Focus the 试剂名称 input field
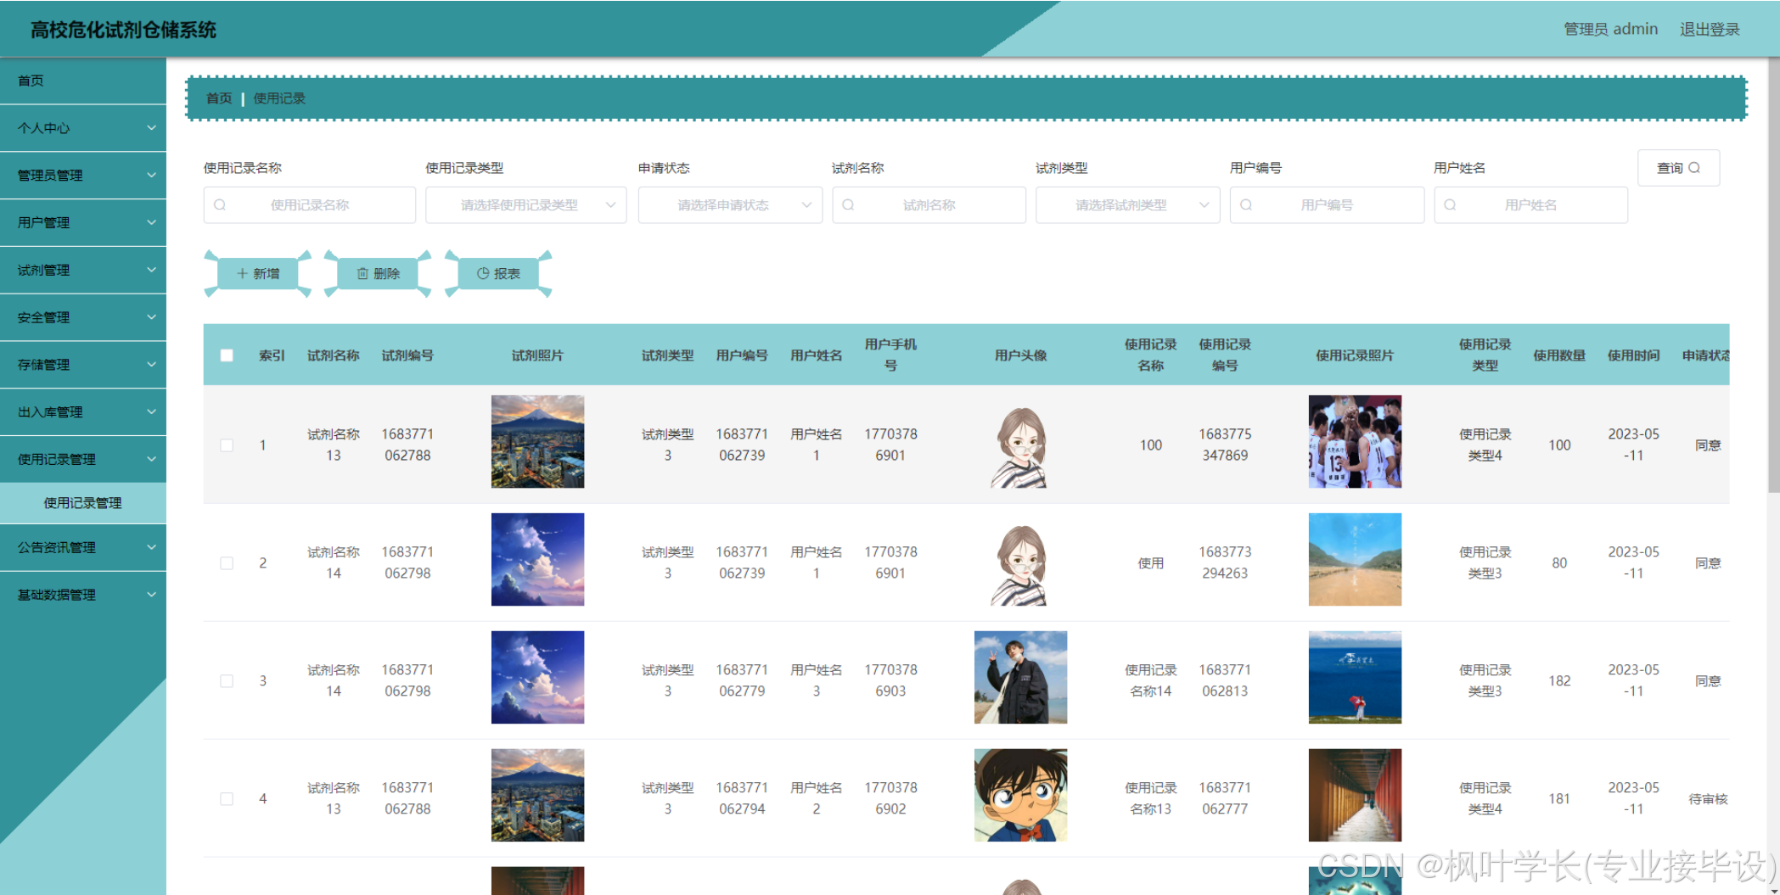 (929, 204)
